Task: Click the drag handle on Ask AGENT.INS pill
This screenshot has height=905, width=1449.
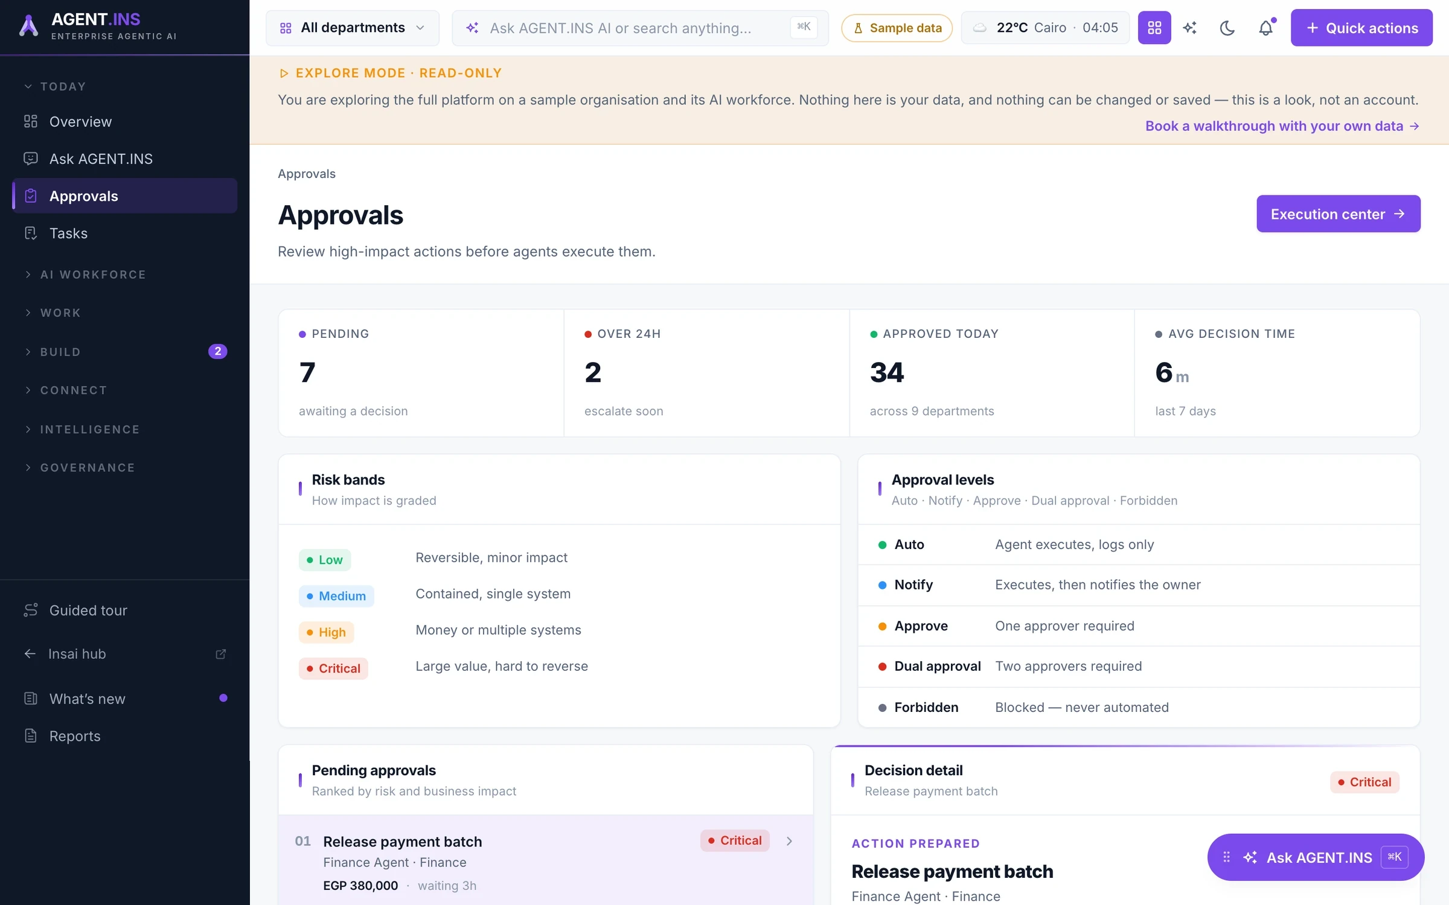Action: tap(1226, 857)
